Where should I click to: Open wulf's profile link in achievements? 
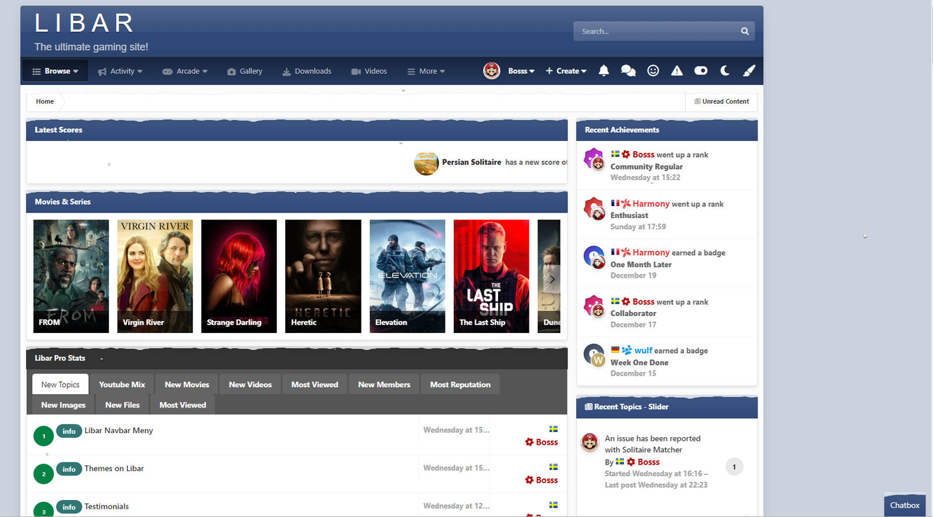(x=643, y=350)
